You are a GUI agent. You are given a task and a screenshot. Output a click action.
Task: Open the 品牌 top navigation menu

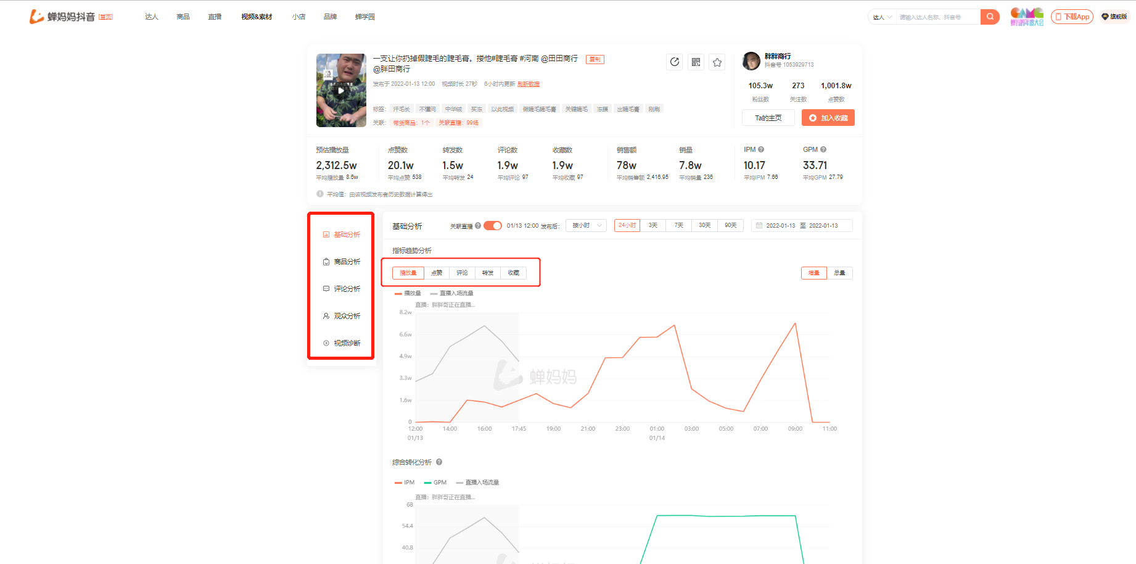(331, 17)
